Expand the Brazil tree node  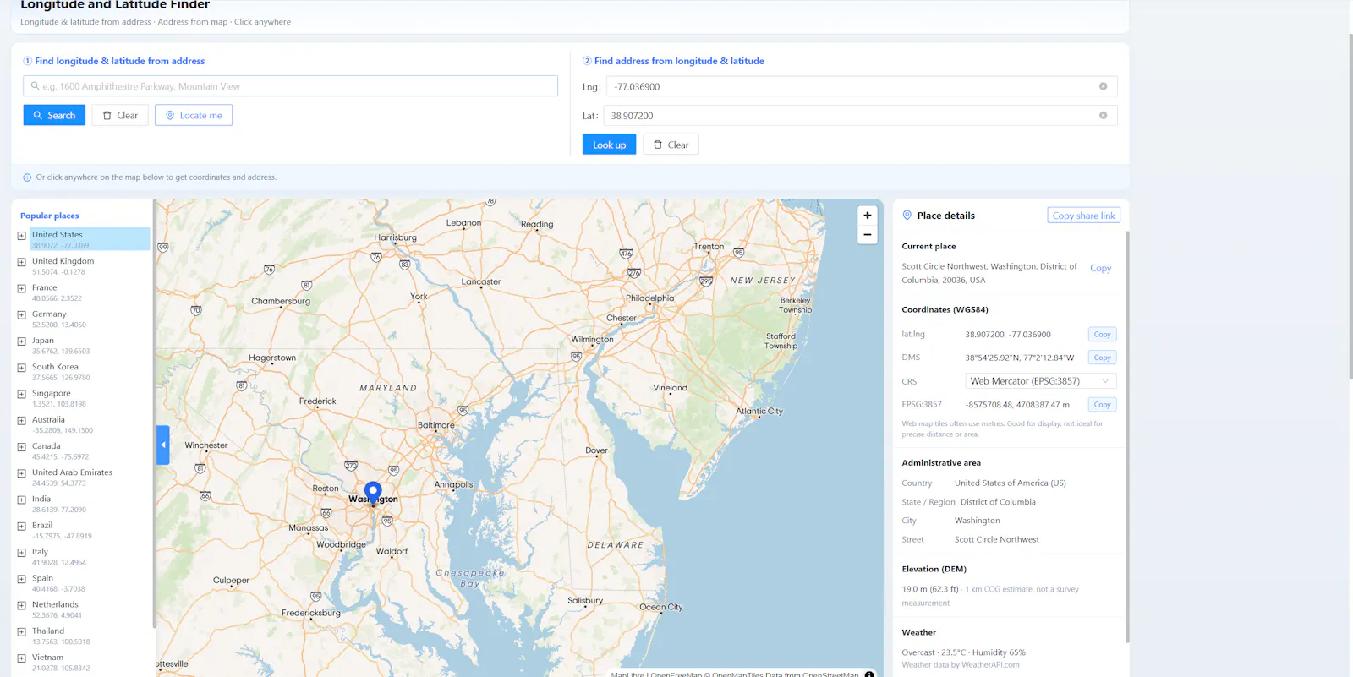tap(22, 526)
